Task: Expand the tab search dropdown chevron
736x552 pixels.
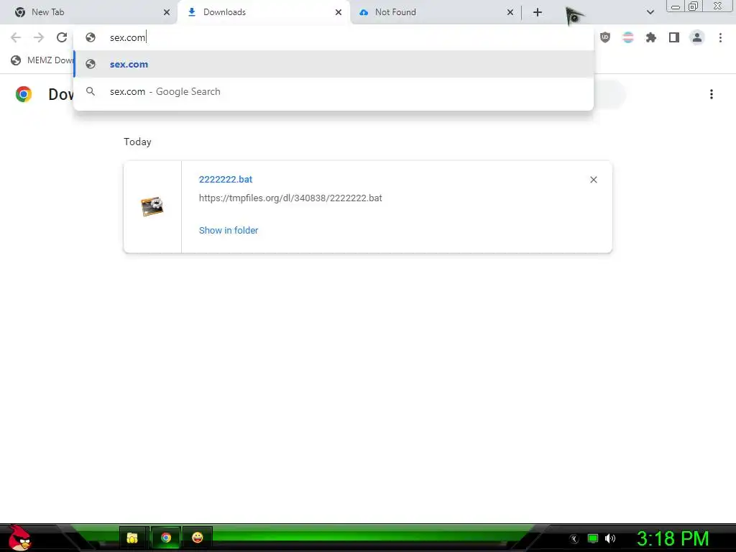Action: (x=650, y=12)
